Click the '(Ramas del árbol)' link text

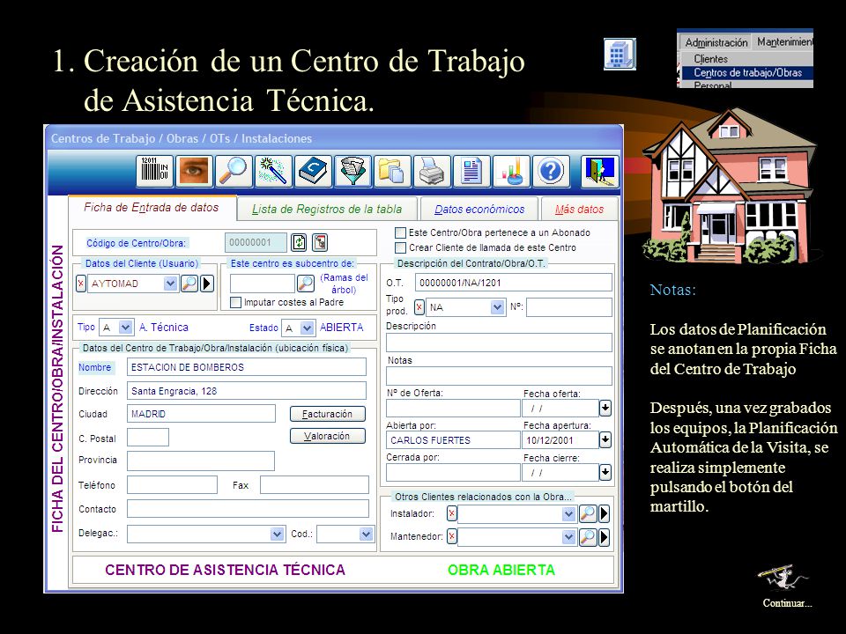[x=344, y=284]
